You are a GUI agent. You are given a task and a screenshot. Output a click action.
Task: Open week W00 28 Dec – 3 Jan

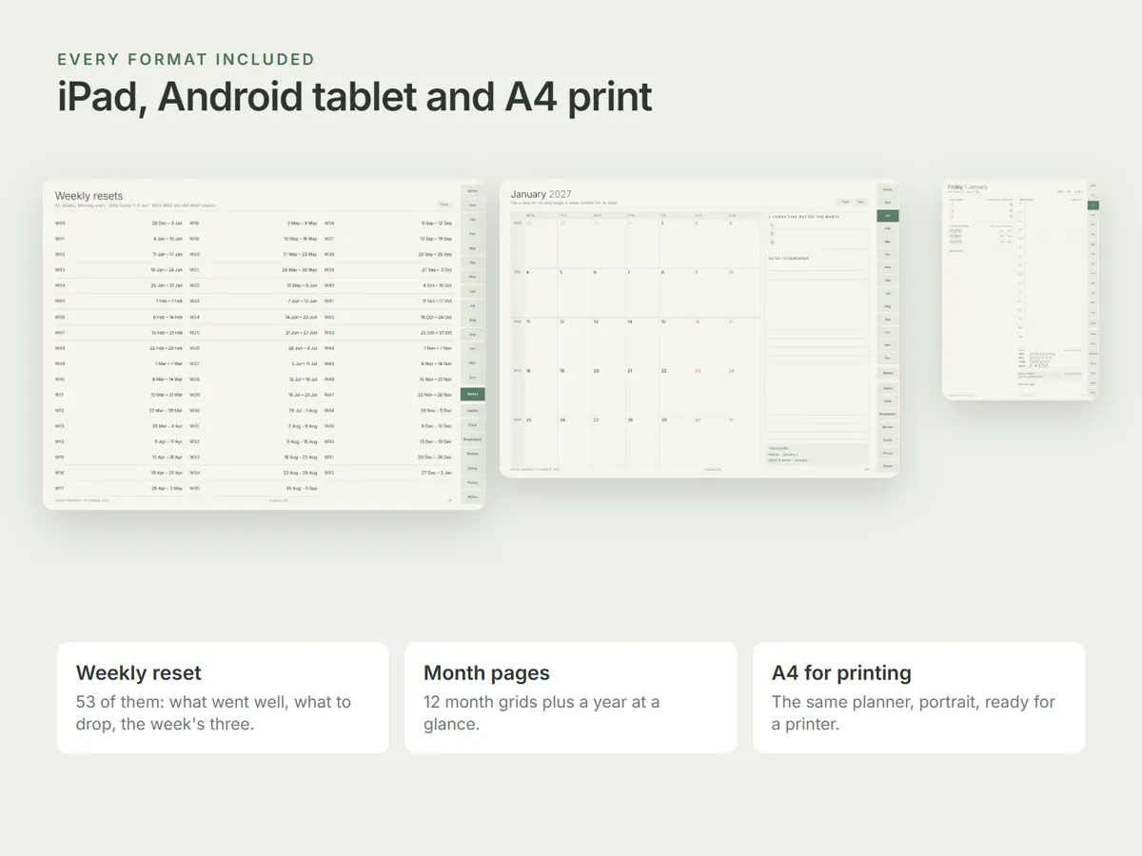(x=118, y=223)
